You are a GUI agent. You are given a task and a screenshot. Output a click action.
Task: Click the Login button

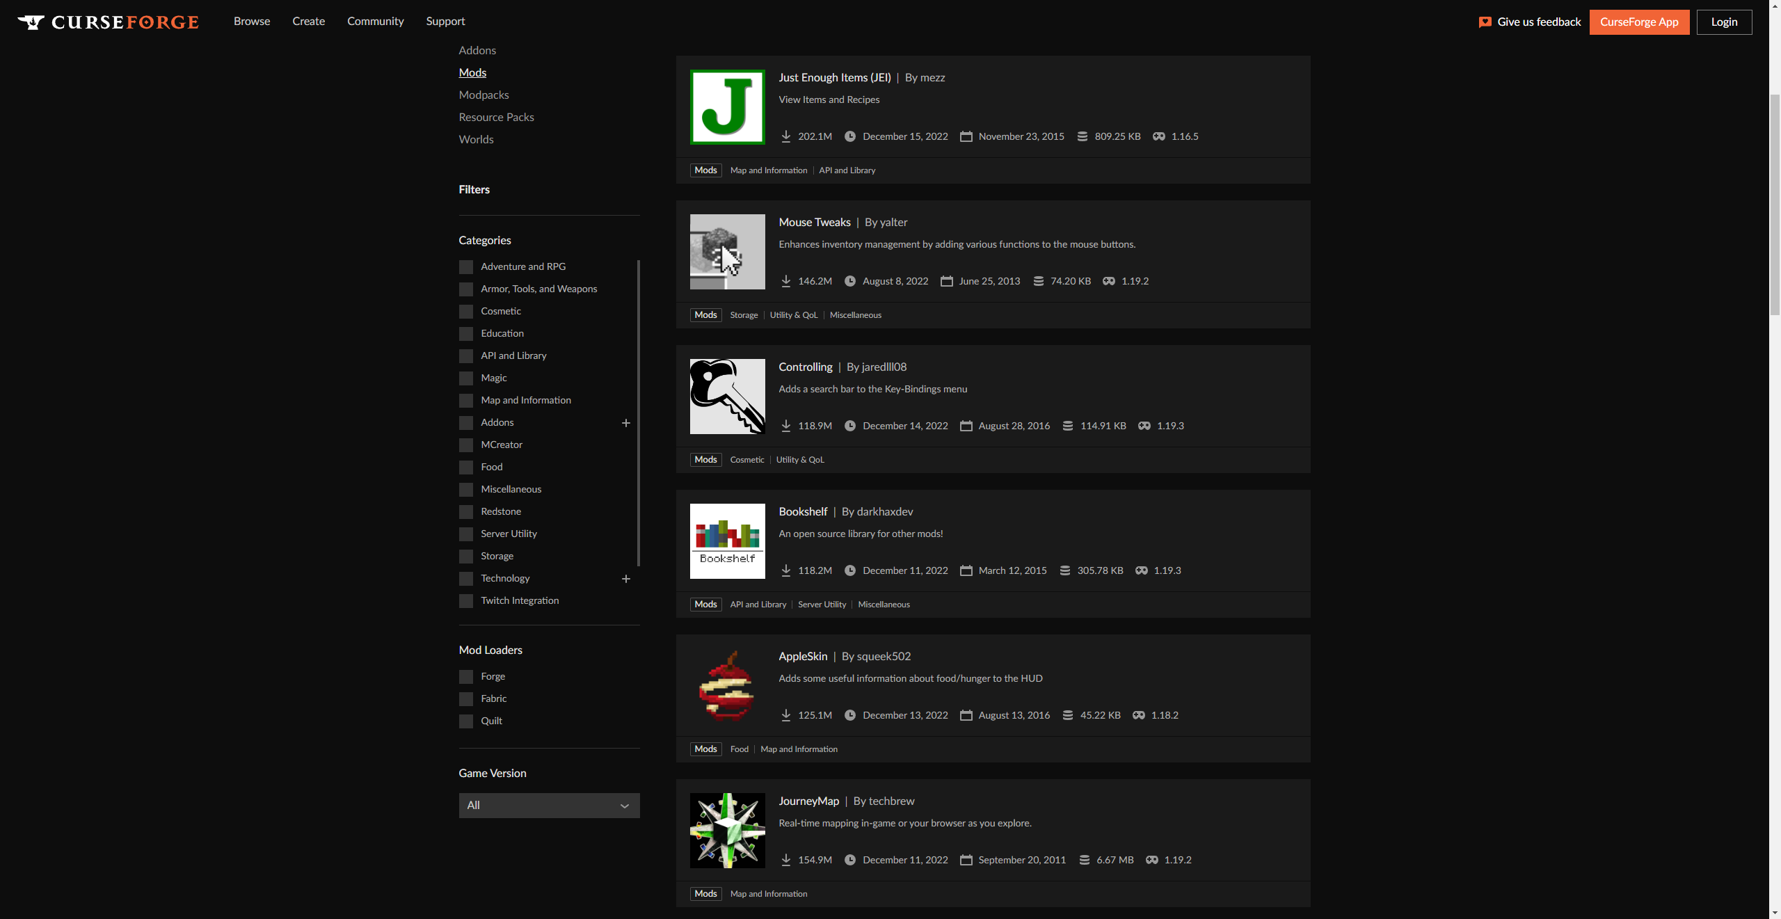coord(1724,22)
